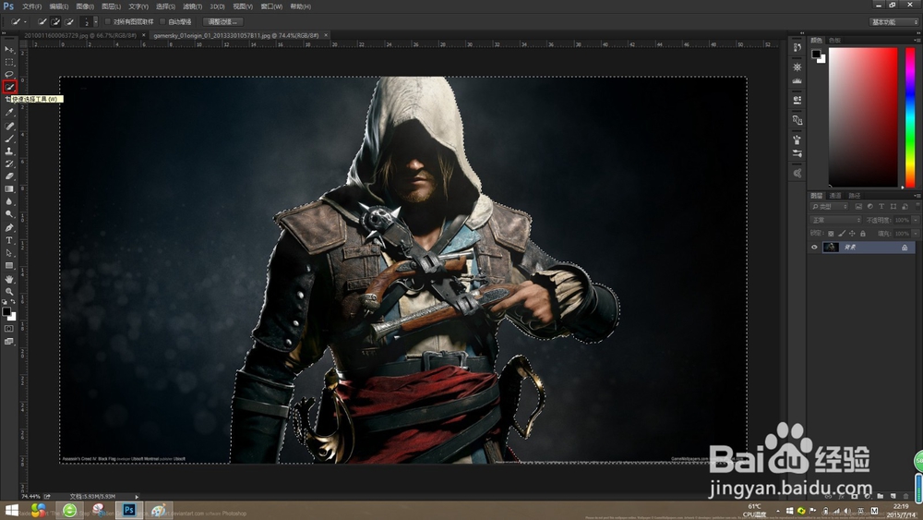This screenshot has height=520, width=923.
Task: Select the Healing Brush tool
Action: click(9, 126)
